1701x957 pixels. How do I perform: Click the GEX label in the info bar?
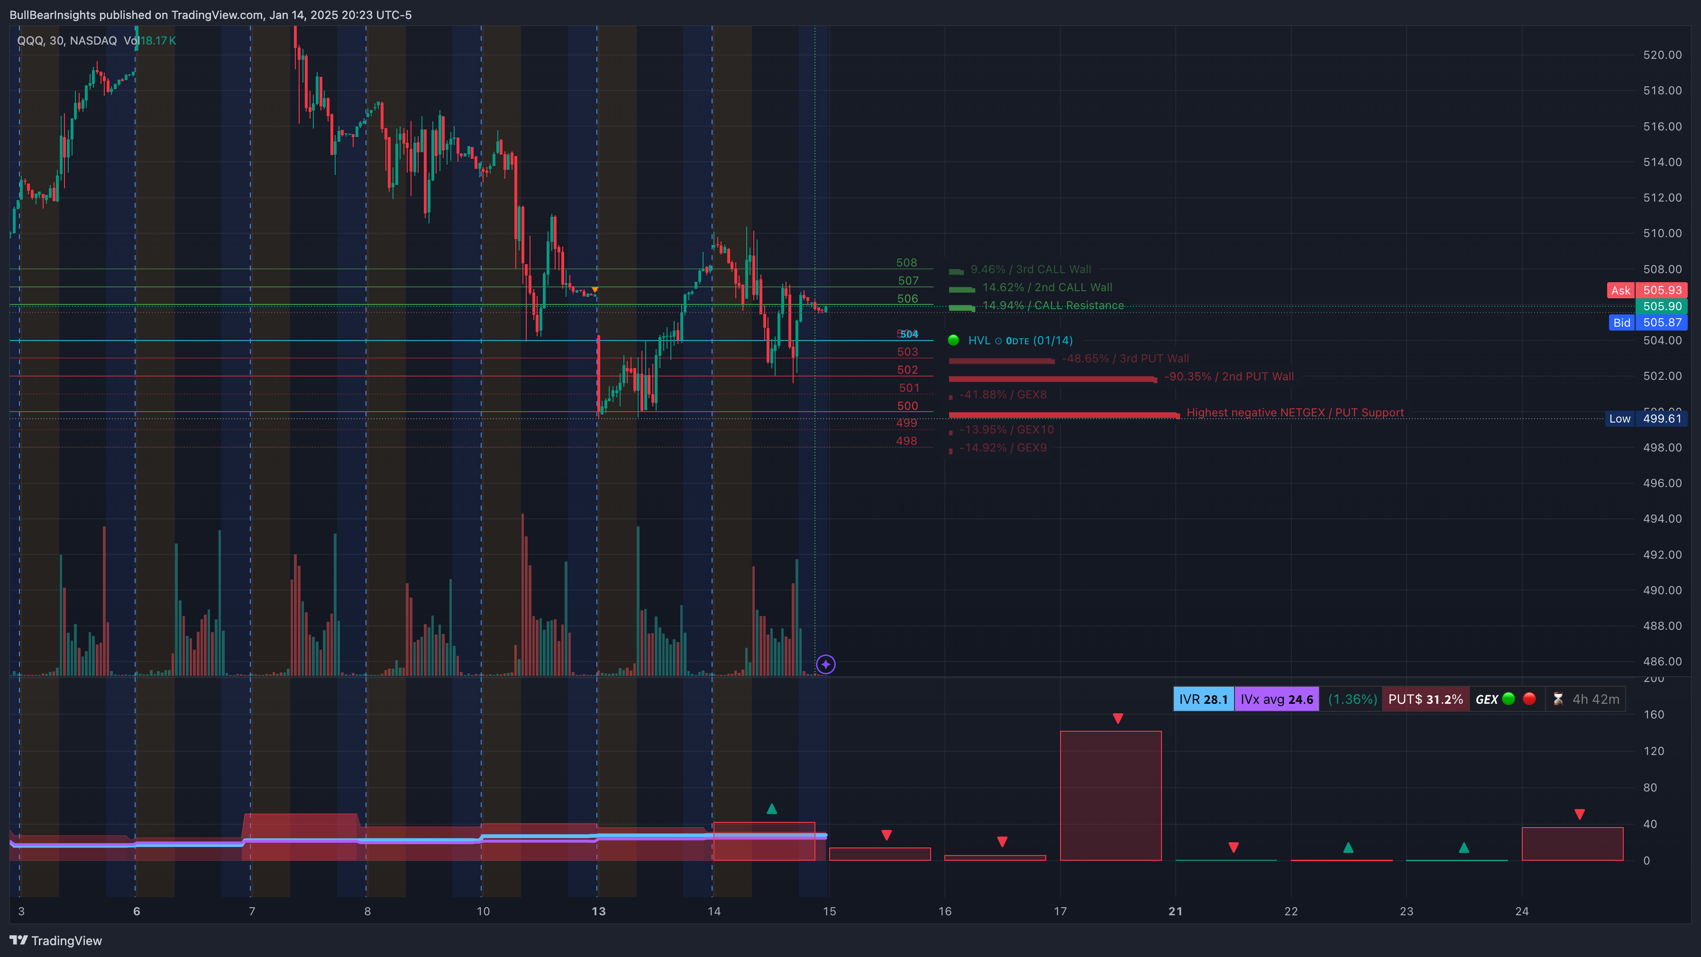click(1486, 699)
